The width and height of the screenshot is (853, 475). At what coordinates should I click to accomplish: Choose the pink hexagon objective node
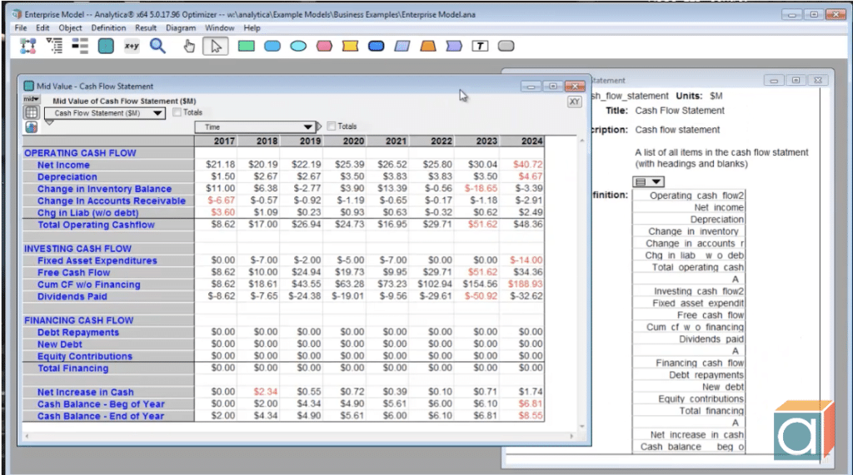pyautogui.click(x=323, y=47)
